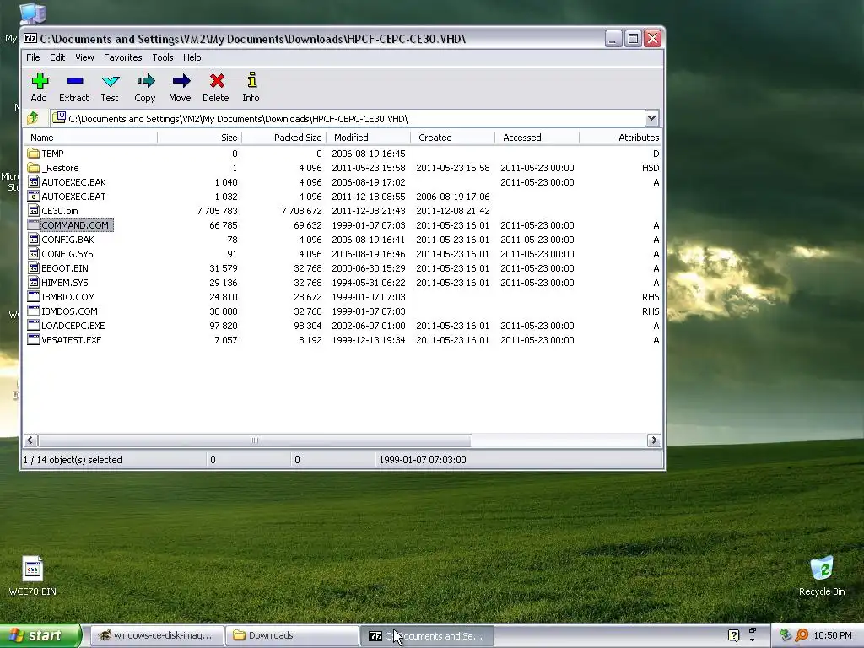Open the Edit menu
Viewport: 864px width, 648px height.
click(x=57, y=57)
